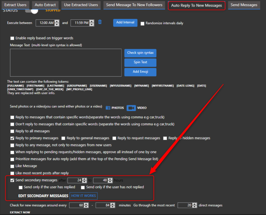This screenshot has width=266, height=215.
Task: Check Reply to any message option
Action: pos(12,145)
